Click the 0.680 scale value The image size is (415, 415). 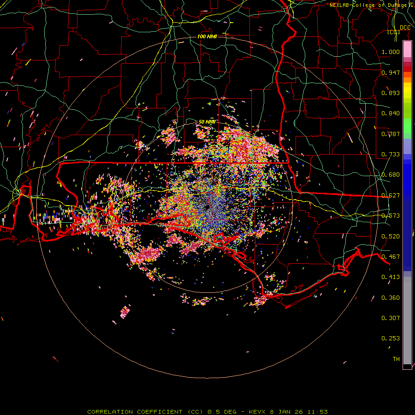pos(391,174)
